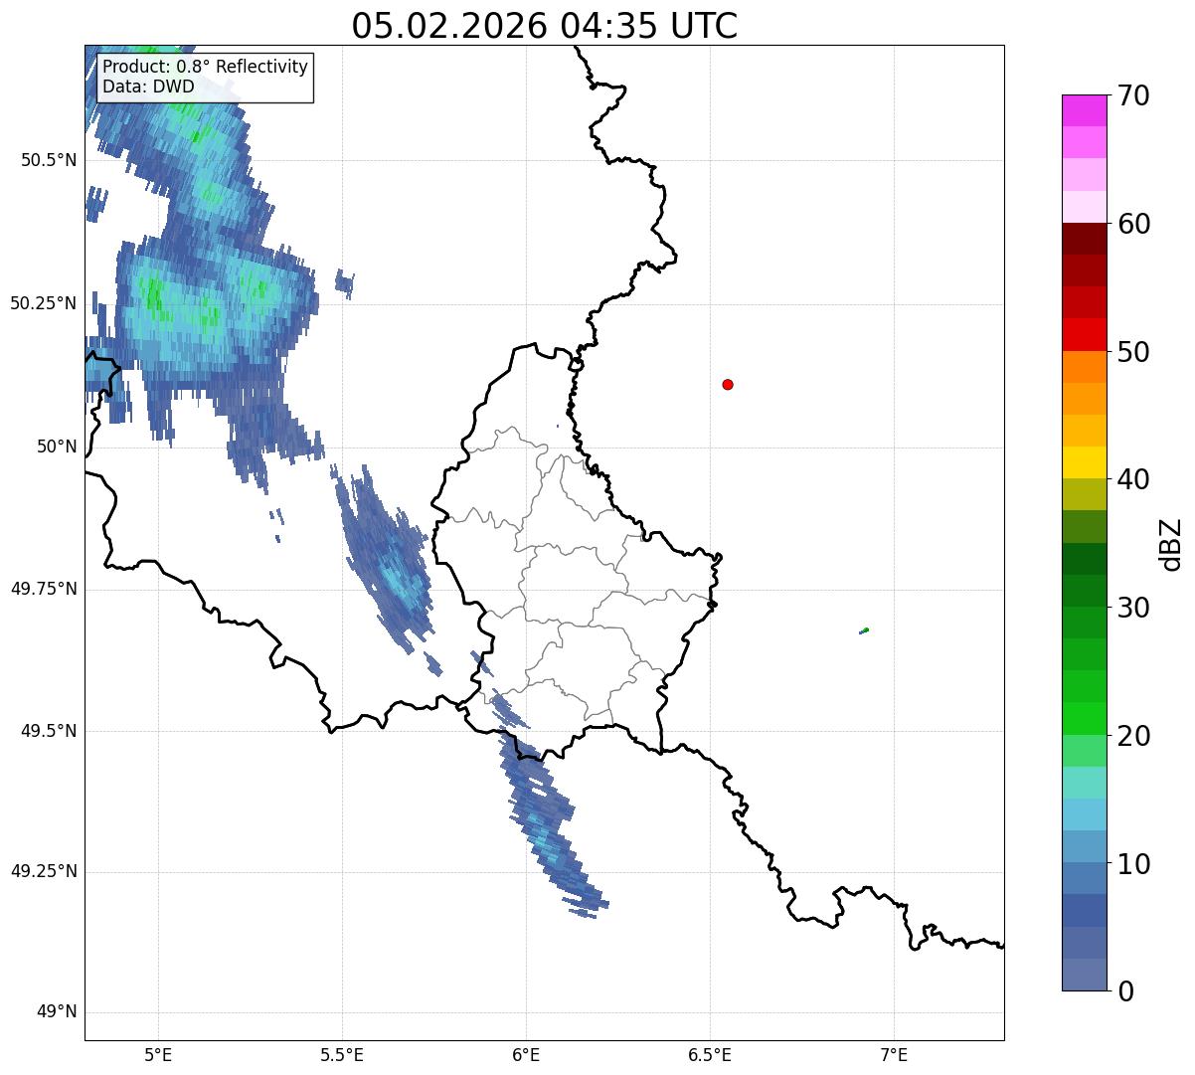Click the 6.5°E longitude label

pyautogui.click(x=710, y=1054)
